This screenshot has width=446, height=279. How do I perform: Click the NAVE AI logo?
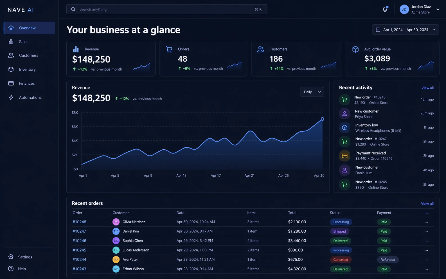pyautogui.click(x=21, y=10)
